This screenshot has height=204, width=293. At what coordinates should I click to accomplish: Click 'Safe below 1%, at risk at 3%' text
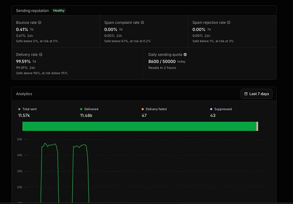point(213,41)
